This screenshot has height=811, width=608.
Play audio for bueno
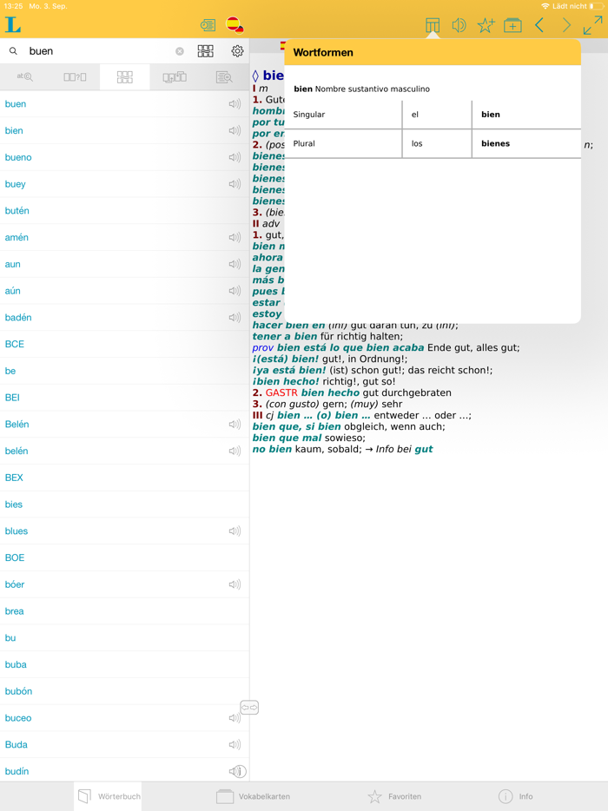click(235, 157)
